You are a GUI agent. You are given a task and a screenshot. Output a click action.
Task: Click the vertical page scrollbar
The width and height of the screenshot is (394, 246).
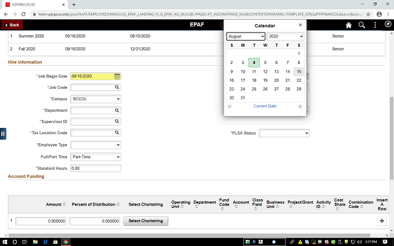click(x=392, y=138)
